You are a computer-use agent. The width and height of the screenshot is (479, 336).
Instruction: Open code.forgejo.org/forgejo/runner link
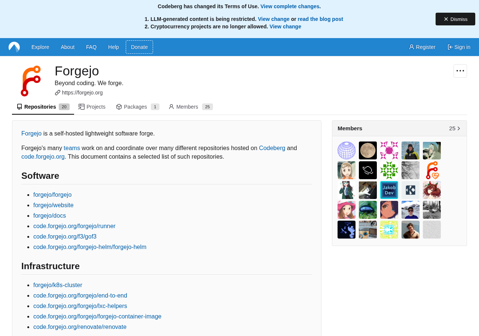74,226
